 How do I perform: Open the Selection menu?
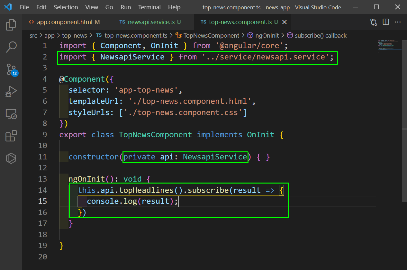[66, 7]
